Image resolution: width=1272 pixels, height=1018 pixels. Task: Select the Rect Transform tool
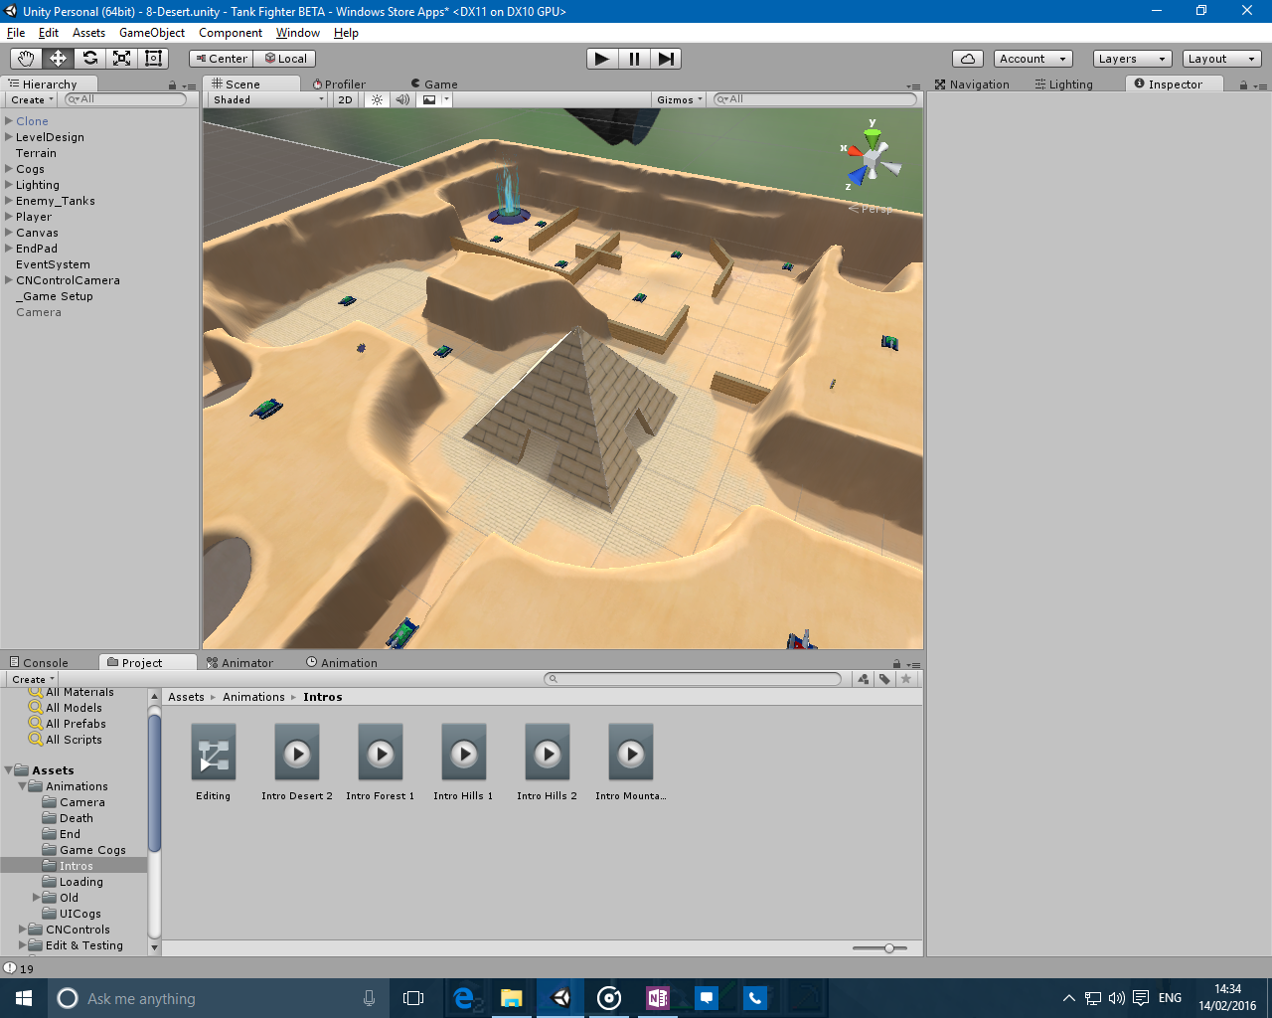click(153, 59)
